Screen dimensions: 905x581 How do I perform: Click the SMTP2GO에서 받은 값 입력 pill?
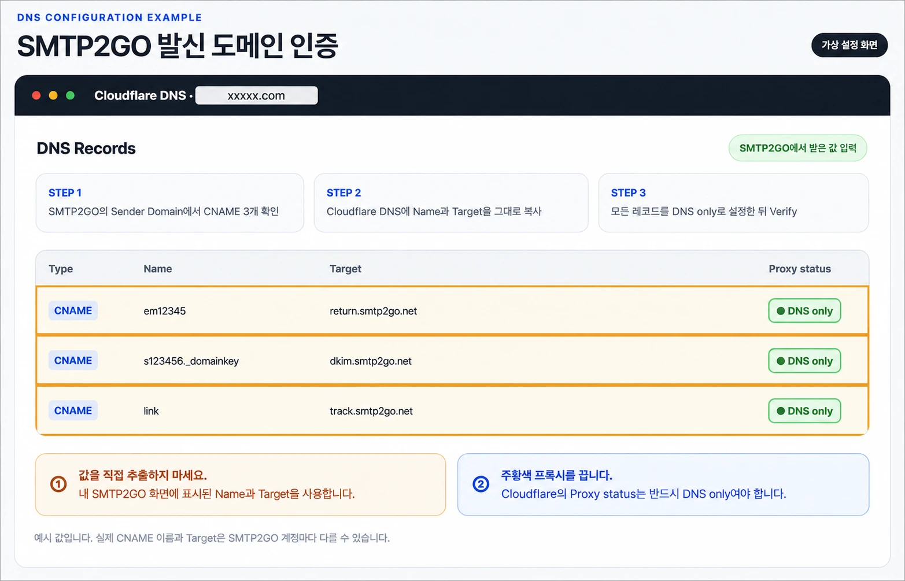[x=797, y=148]
